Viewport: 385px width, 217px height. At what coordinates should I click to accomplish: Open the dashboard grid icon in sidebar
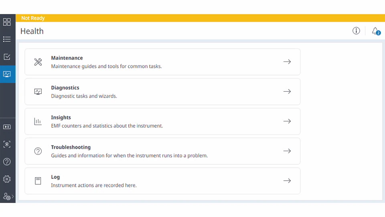(x=7, y=22)
